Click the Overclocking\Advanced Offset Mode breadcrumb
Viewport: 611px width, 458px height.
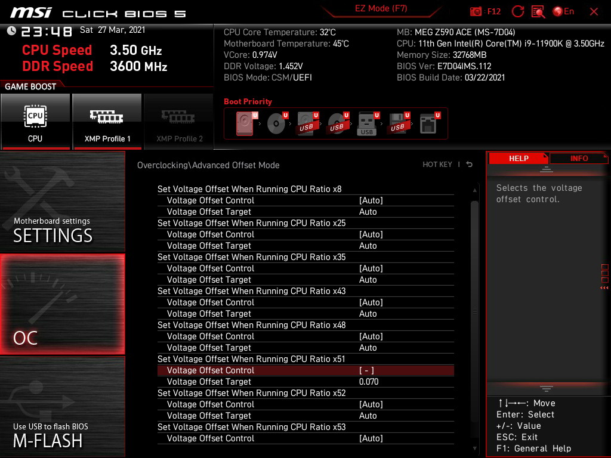208,165
